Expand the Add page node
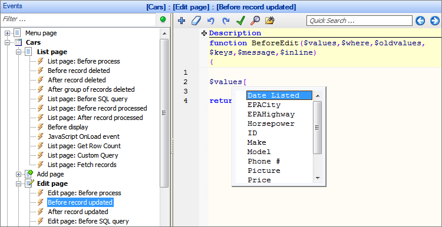 (19, 175)
